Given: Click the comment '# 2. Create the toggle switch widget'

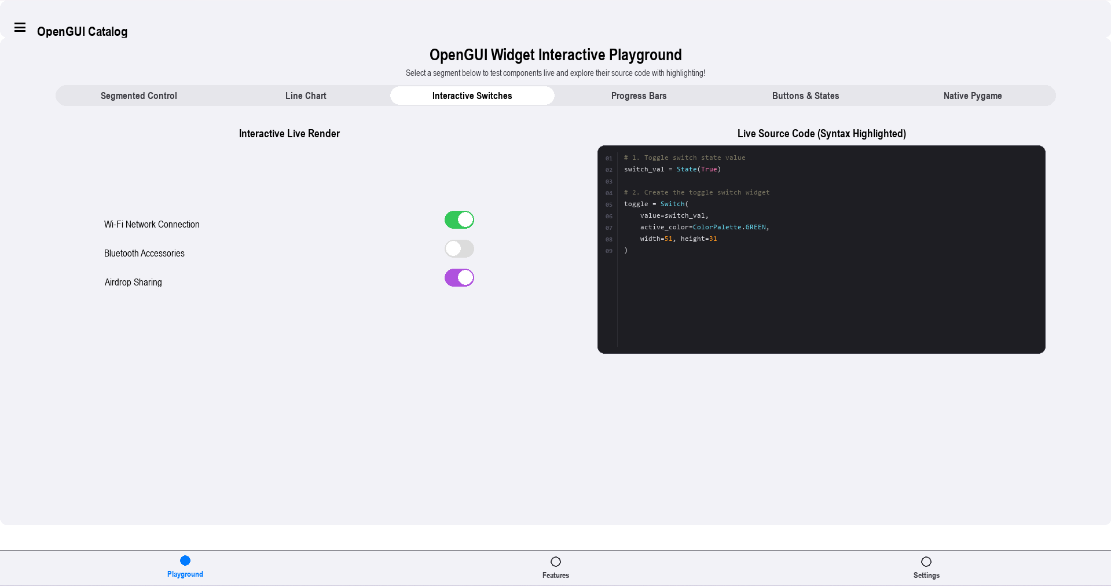Looking at the screenshot, I should pos(696,192).
